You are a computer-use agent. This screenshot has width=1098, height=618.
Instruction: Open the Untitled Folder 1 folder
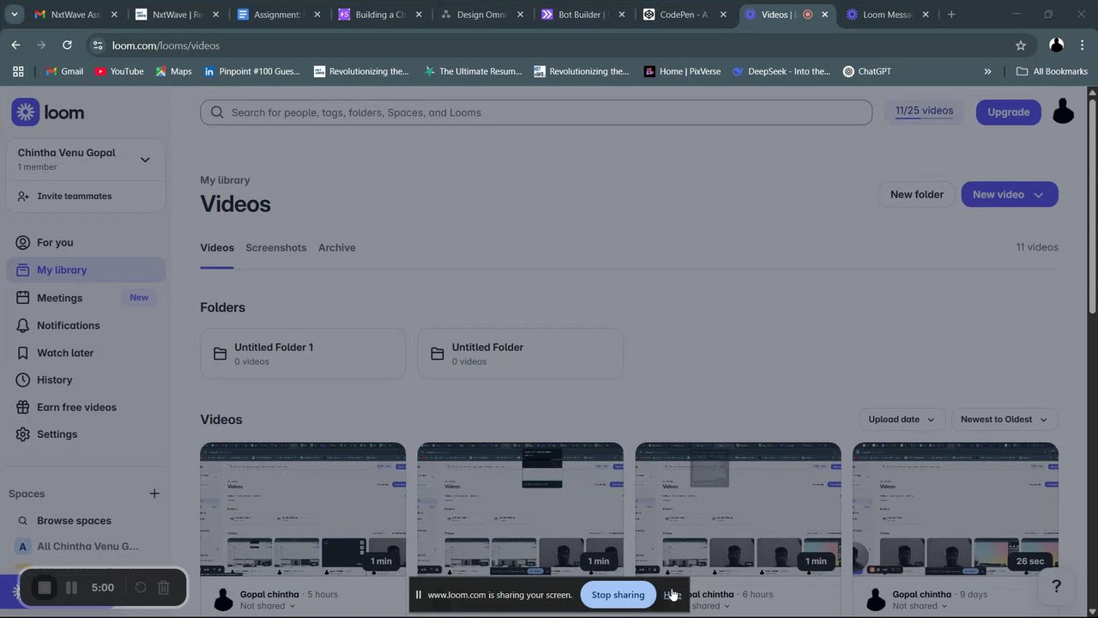click(x=303, y=354)
